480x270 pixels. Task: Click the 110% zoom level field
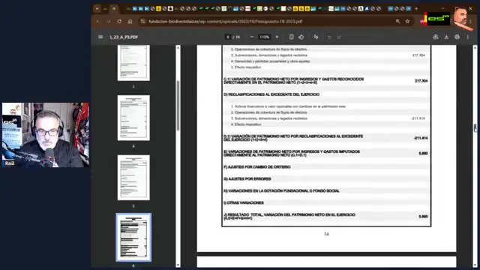265,37
